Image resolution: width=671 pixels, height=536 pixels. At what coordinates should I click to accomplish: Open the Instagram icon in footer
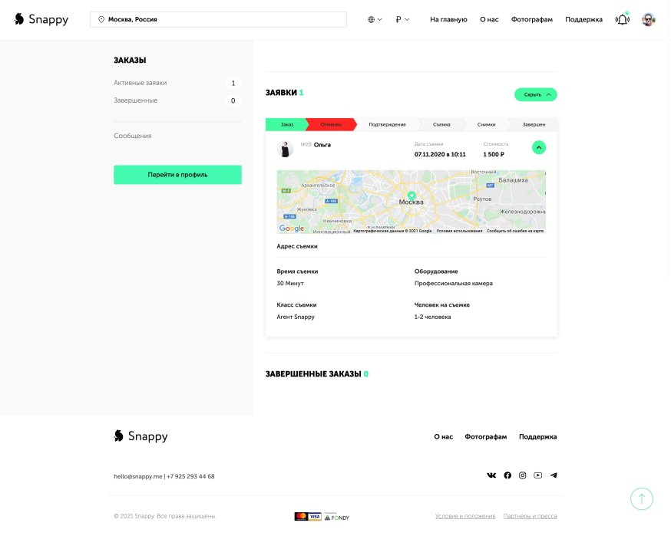click(x=523, y=475)
